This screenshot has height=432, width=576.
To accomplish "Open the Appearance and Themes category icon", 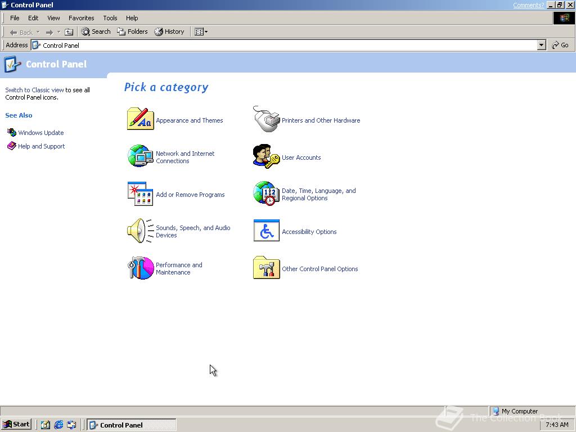I will tap(140, 119).
